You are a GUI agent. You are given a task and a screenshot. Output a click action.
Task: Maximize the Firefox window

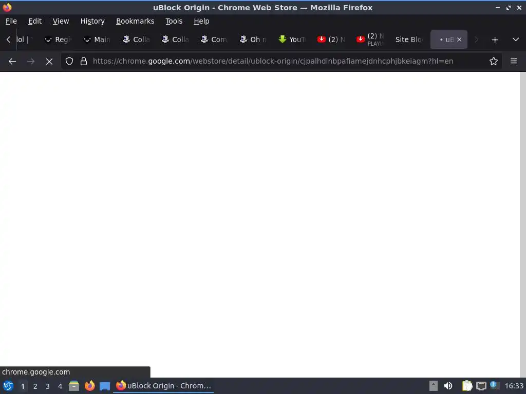point(509,8)
